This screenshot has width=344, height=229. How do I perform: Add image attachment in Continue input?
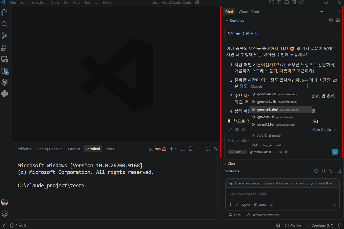click(x=280, y=152)
